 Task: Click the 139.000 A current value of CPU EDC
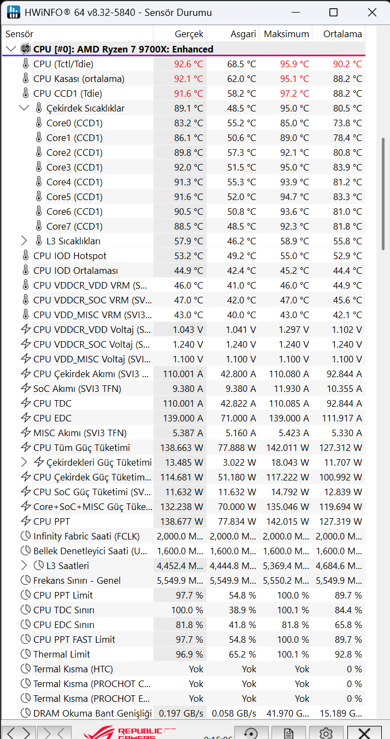(182, 418)
